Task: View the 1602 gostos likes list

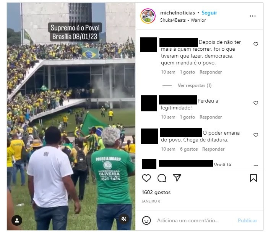Action: [x=156, y=192]
